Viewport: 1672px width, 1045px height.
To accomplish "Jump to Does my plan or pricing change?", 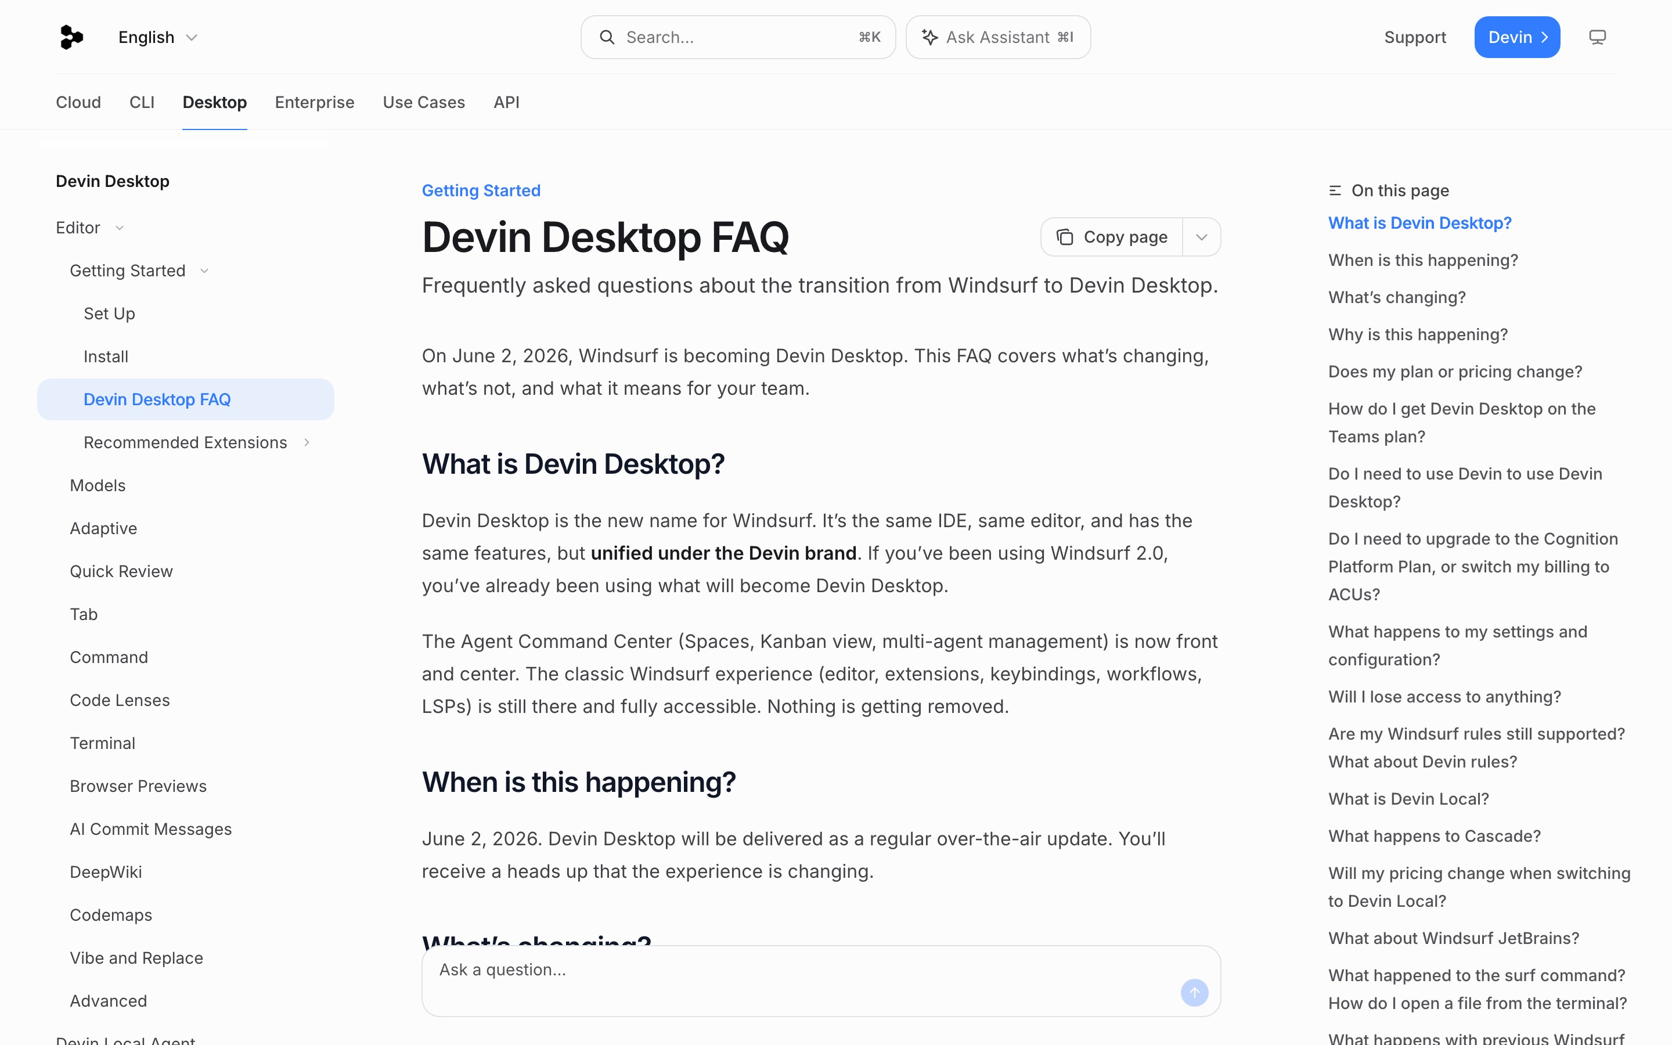I will [1455, 372].
